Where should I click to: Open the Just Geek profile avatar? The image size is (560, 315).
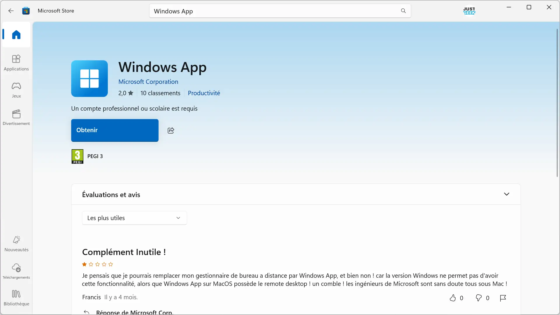point(469,11)
